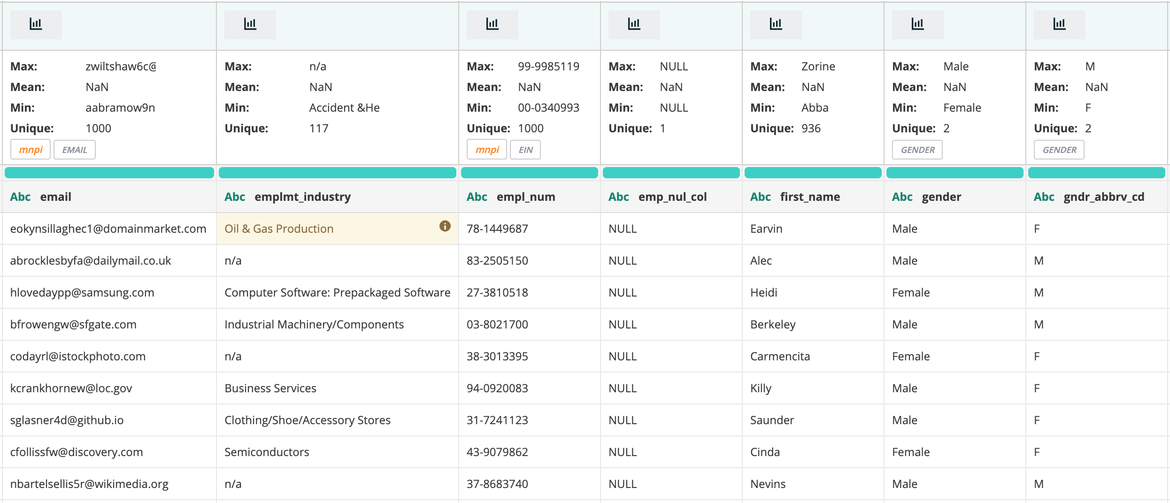The width and height of the screenshot is (1170, 503).
Task: Click the mnpi tag under the email stats
Action: pyautogui.click(x=31, y=150)
